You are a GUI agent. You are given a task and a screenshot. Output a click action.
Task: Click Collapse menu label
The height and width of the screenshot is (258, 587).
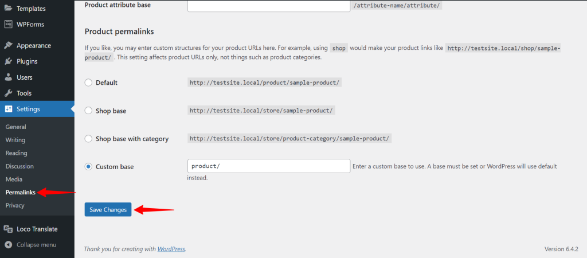point(36,245)
